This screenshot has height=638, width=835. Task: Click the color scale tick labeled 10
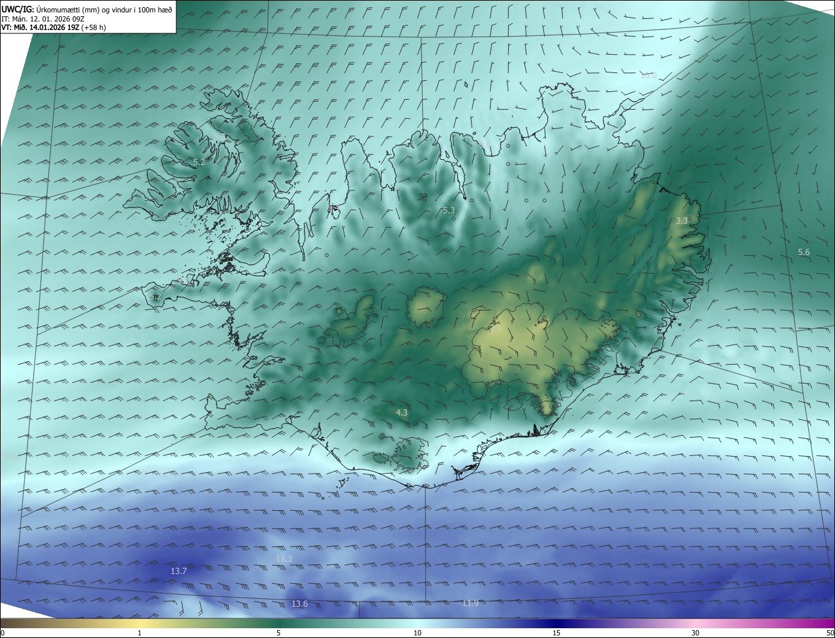pyautogui.click(x=417, y=633)
